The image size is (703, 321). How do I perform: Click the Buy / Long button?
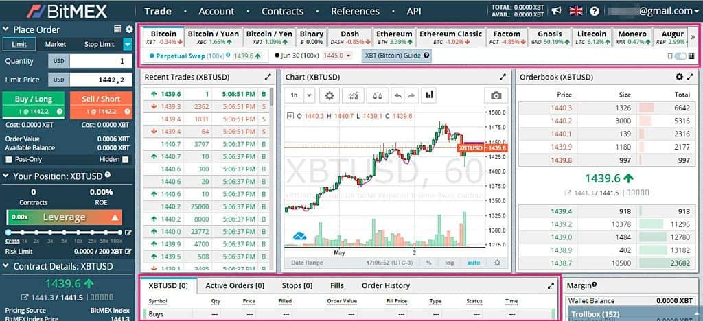(x=34, y=105)
